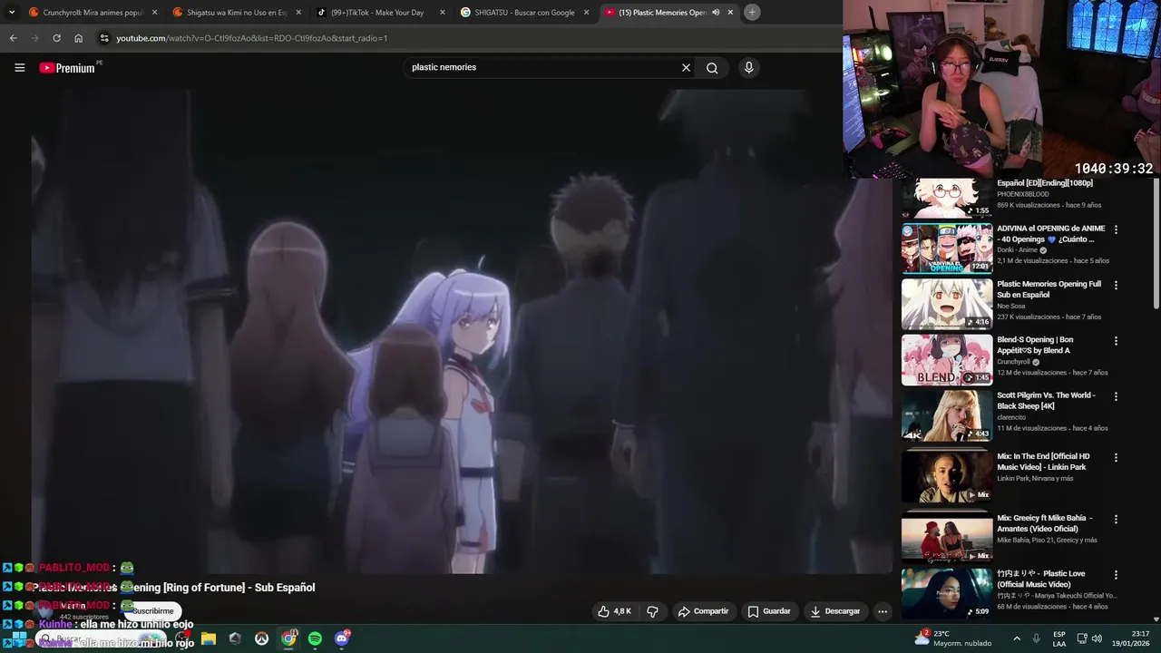Open options for Plastic Memories Opening Full
The height and width of the screenshot is (653, 1161).
1116,285
